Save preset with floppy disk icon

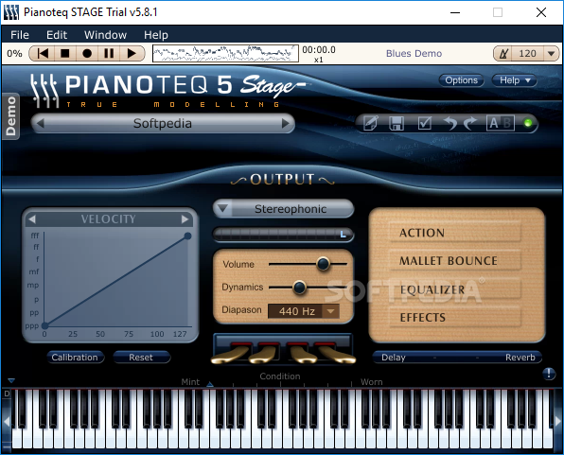[x=397, y=123]
